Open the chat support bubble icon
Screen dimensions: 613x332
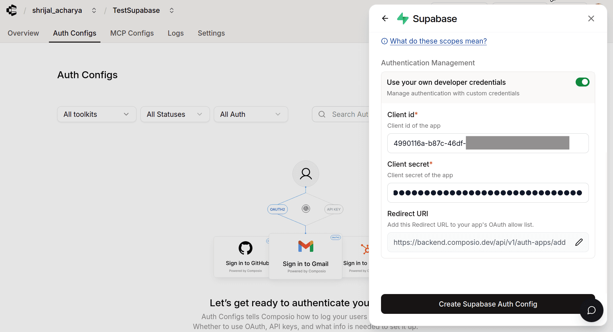click(592, 310)
